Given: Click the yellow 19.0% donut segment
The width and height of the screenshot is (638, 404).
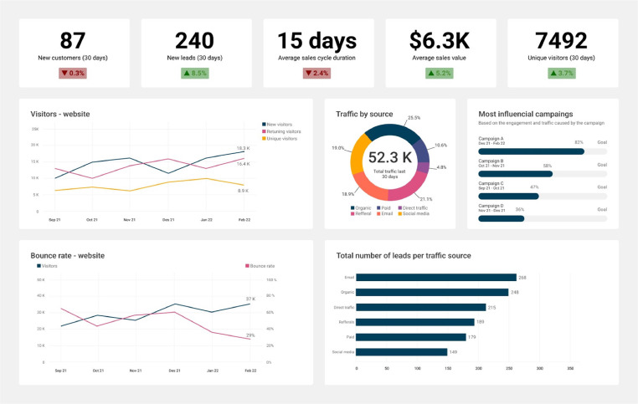Looking at the screenshot, I should 358,156.
